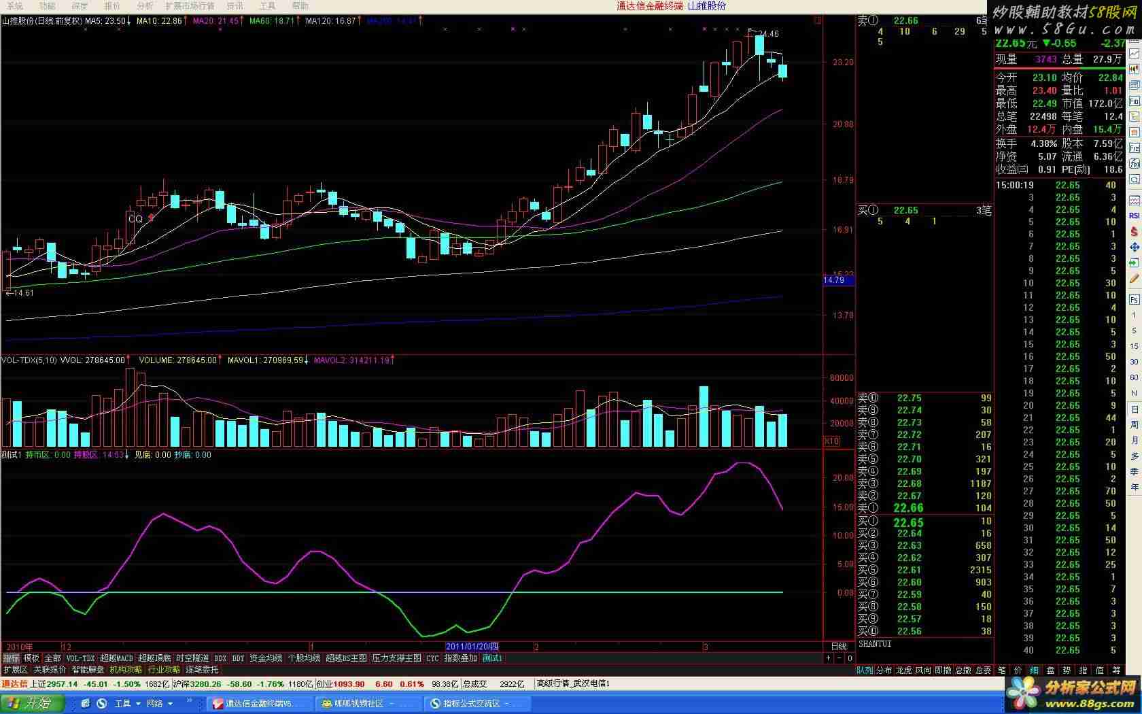Open the 扩展市场行情 menu

(x=190, y=5)
